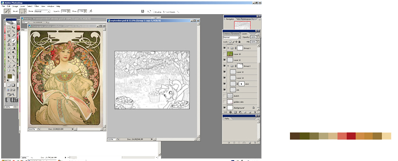This screenshot has height=161, width=398.
Task: Open the Layers panel Fill slider arrow
Action: click(x=258, y=42)
